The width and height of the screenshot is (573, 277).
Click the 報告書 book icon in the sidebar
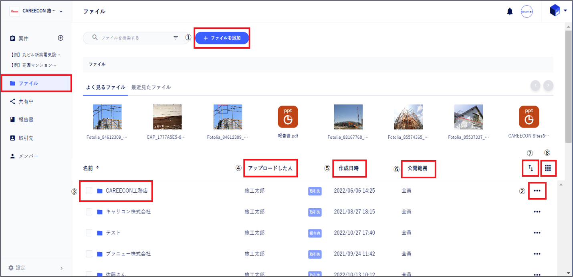coord(12,120)
